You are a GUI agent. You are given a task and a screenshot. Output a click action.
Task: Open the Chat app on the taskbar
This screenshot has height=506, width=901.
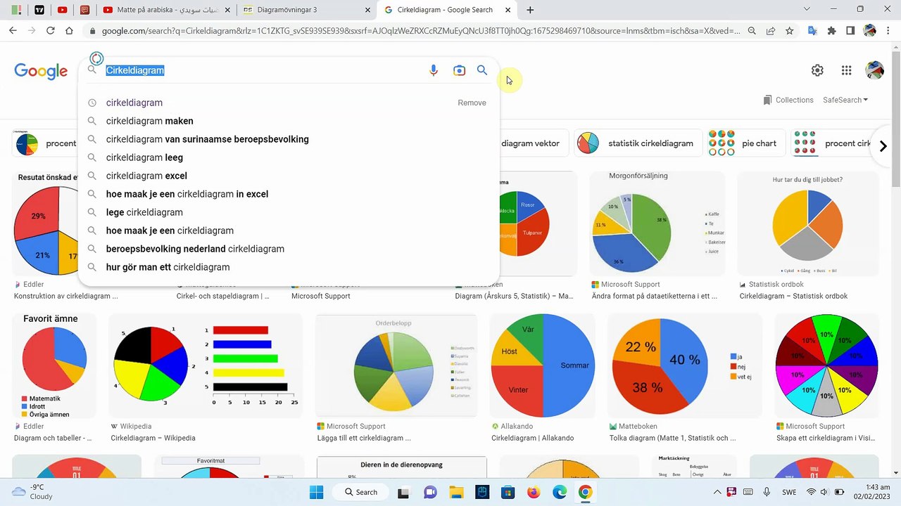(x=430, y=492)
